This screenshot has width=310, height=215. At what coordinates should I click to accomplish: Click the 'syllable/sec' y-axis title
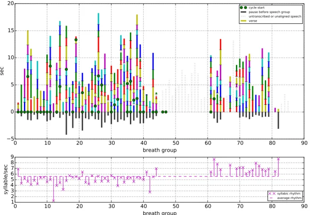coord(6,179)
